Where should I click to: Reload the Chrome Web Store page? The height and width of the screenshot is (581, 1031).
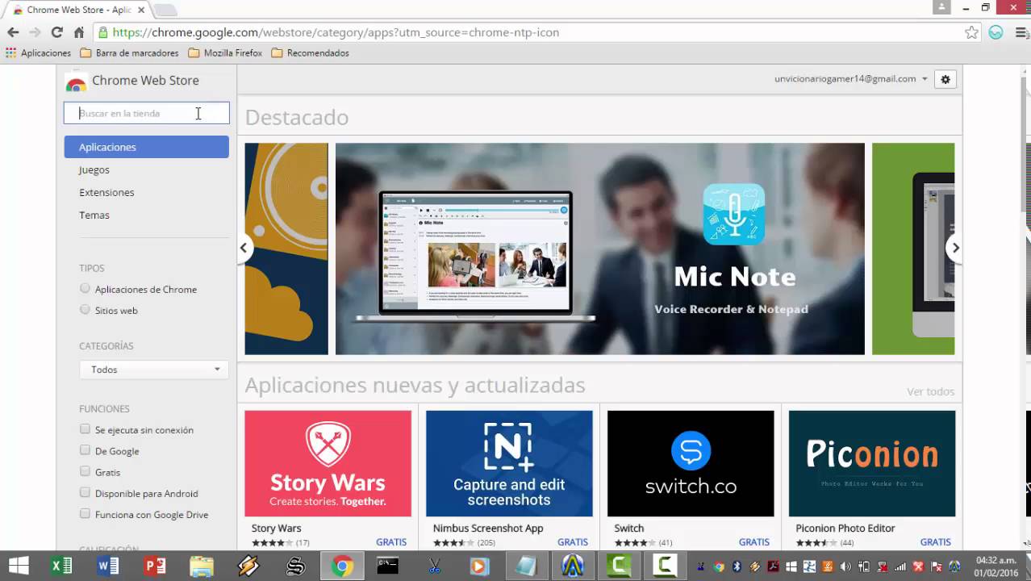point(56,32)
